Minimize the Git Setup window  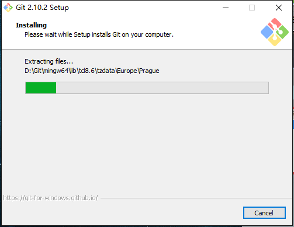pos(226,8)
